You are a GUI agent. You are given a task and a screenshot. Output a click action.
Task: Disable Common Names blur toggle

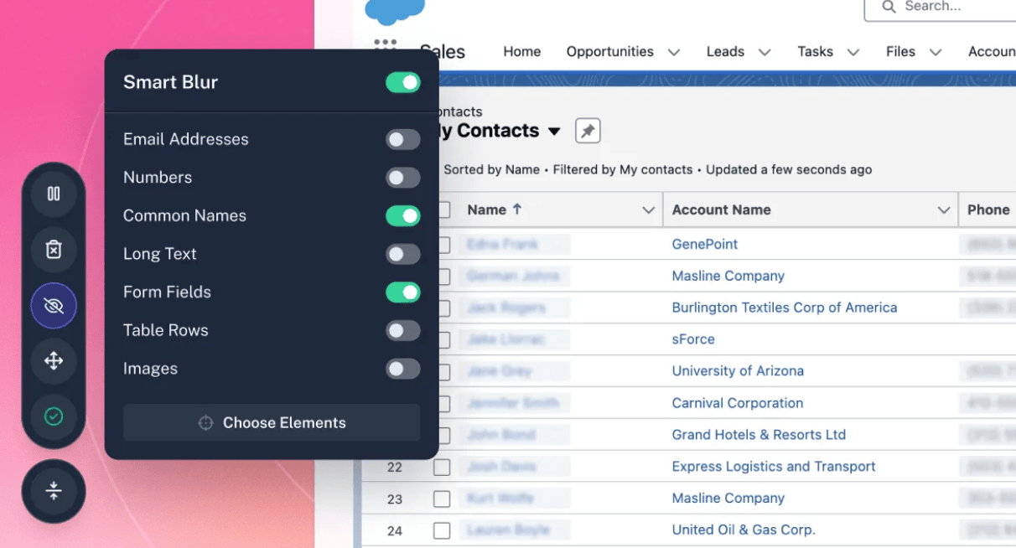pos(403,216)
